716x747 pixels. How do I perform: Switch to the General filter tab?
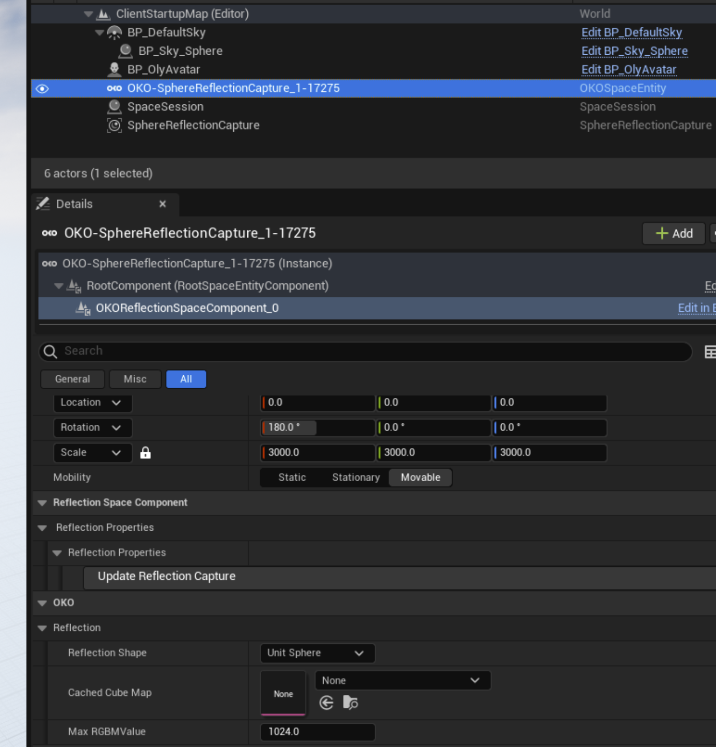pyautogui.click(x=72, y=379)
